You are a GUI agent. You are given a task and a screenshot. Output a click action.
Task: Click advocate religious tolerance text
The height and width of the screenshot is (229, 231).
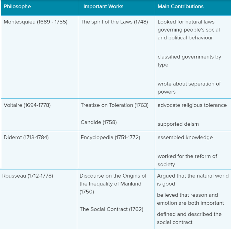coord(192,105)
